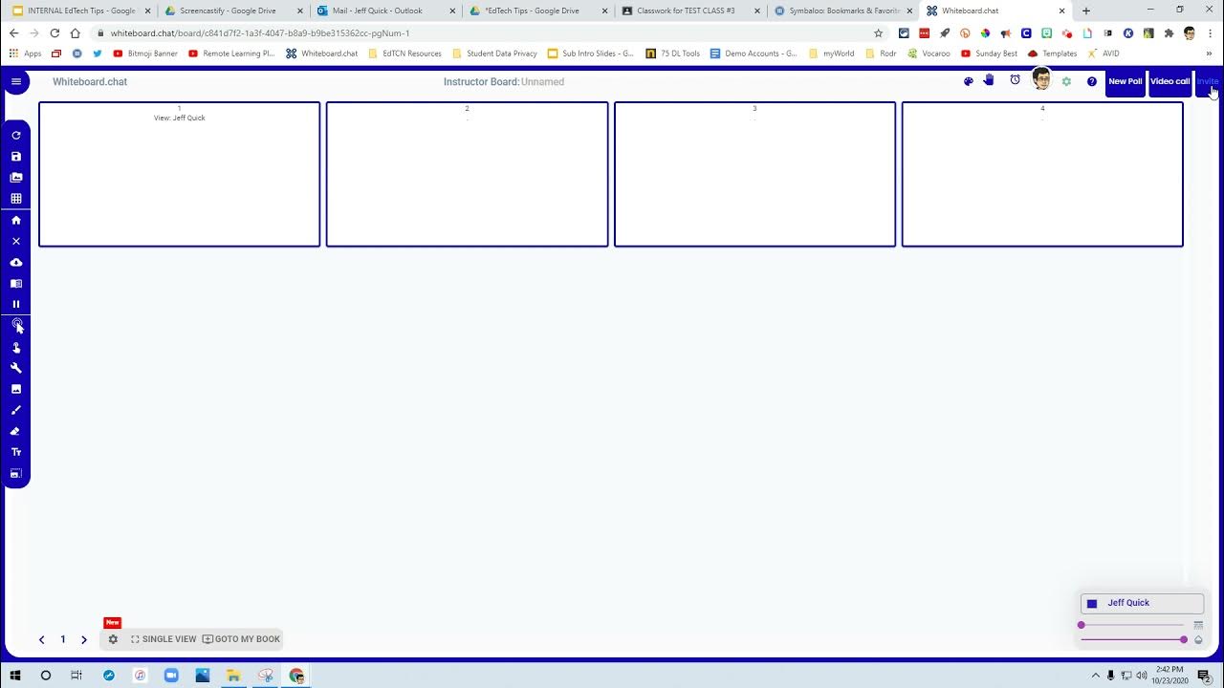Go to previous page with left chevron

[42, 639]
